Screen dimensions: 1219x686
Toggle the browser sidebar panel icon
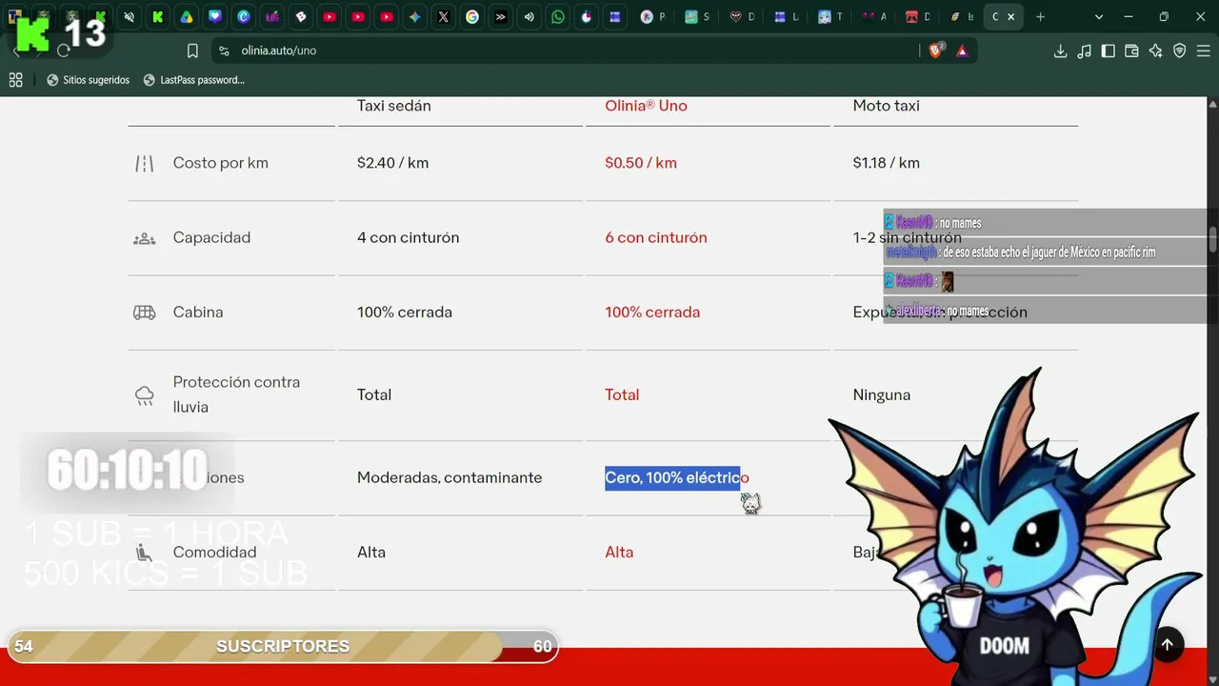coord(1108,50)
